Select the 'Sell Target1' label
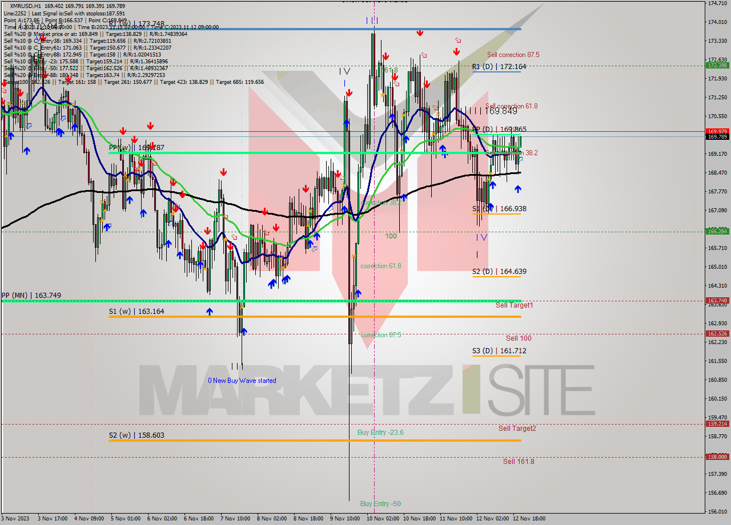731x525 pixels. tap(514, 305)
